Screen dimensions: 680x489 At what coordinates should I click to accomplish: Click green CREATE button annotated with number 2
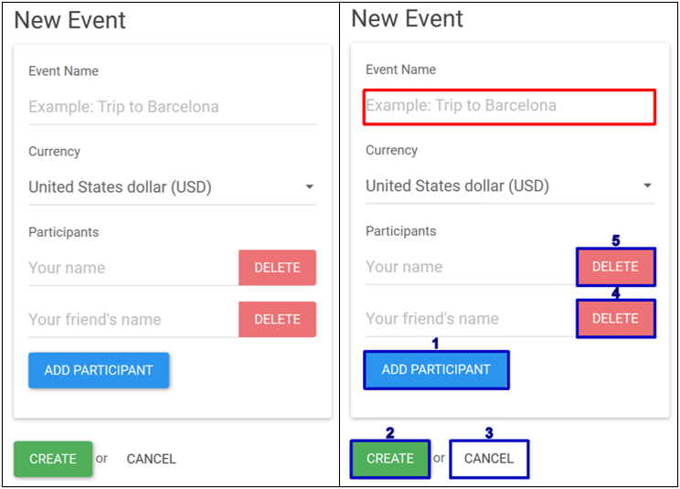[390, 459]
